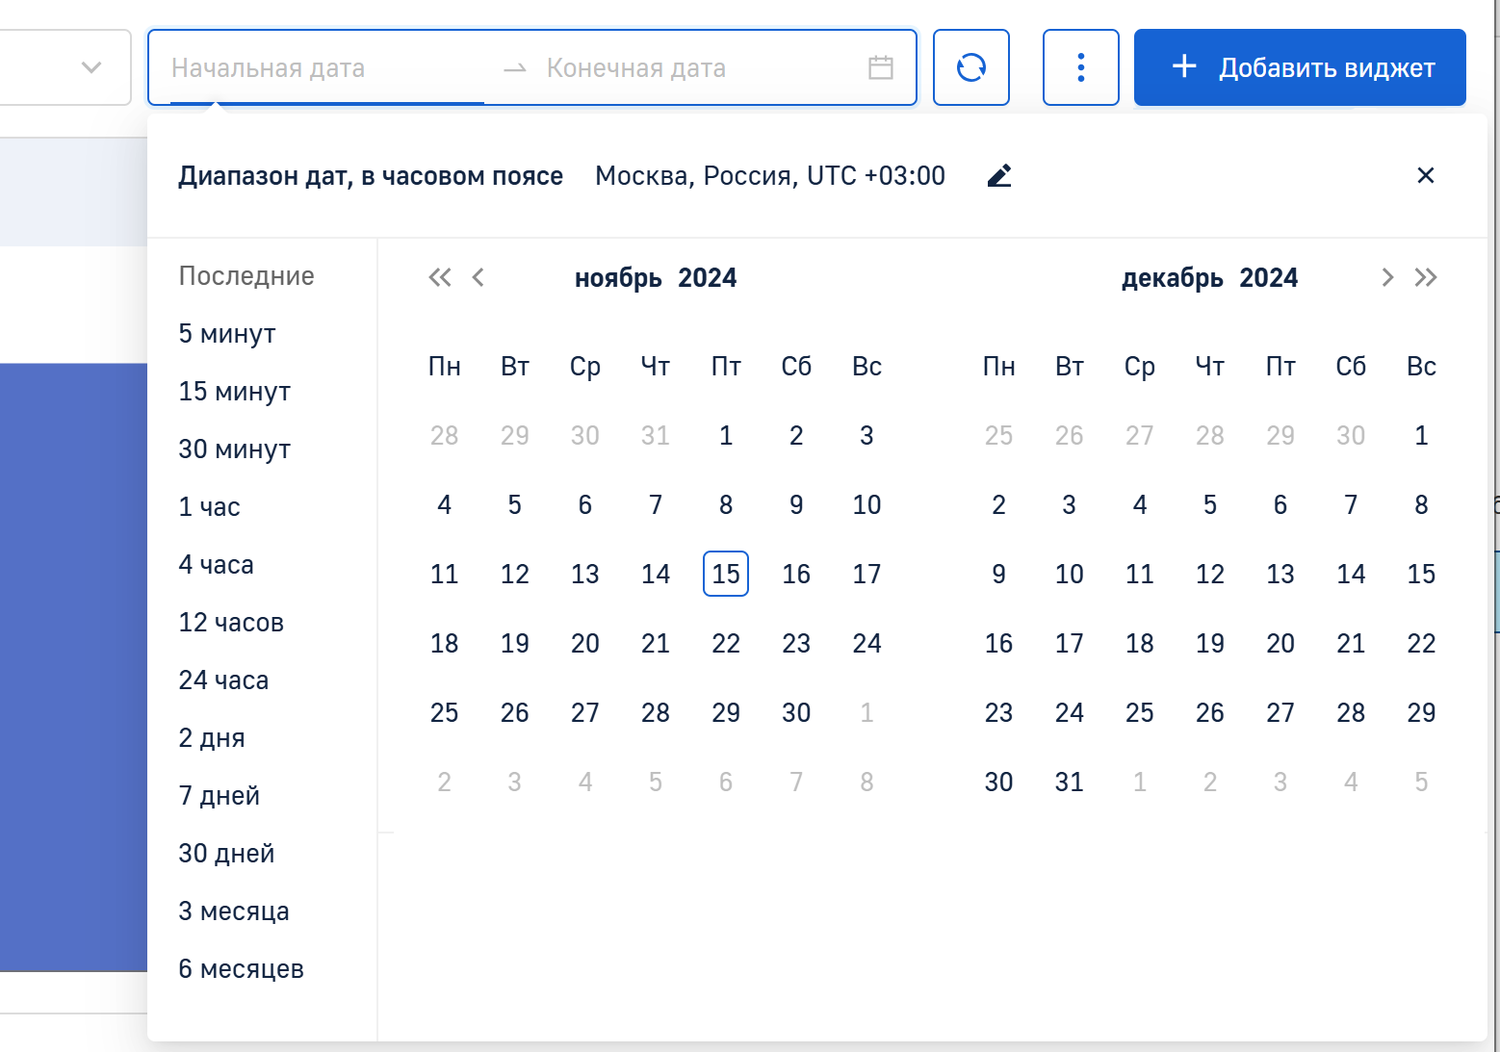
Task: Go to previous year with double-left arrow
Action: 439,278
